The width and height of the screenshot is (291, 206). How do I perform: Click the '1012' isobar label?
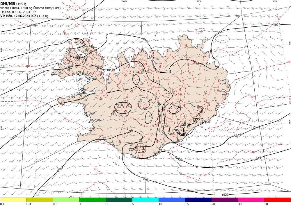pyautogui.click(x=34, y=25)
